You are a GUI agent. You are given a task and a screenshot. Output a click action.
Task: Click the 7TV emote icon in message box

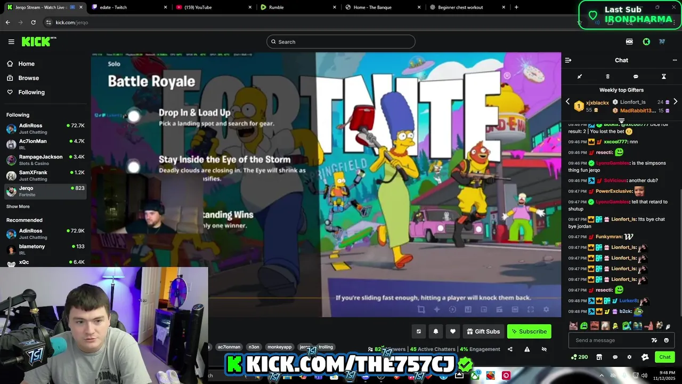[654, 340]
